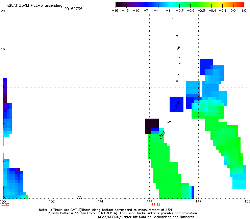
Task: Click the colorbar label -0.6
Action: (x=191, y=11)
